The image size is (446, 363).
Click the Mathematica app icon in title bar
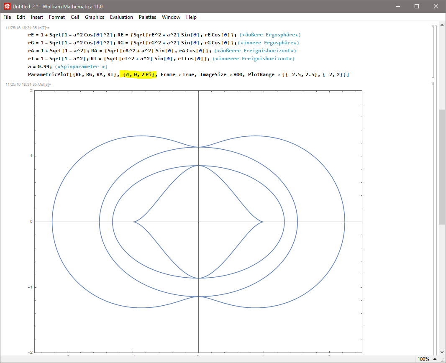click(7, 7)
